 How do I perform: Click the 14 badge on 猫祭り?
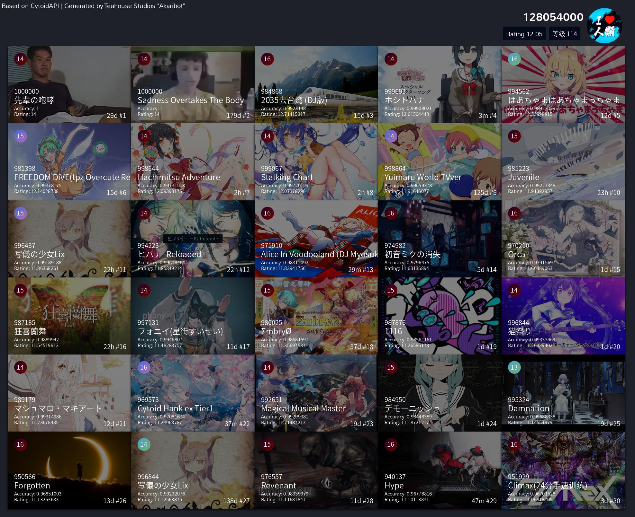click(x=514, y=290)
